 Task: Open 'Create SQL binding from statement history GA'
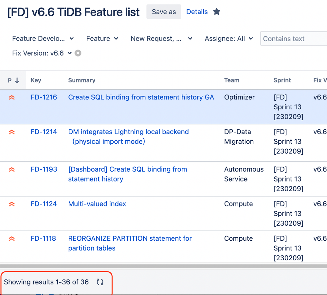tap(141, 97)
